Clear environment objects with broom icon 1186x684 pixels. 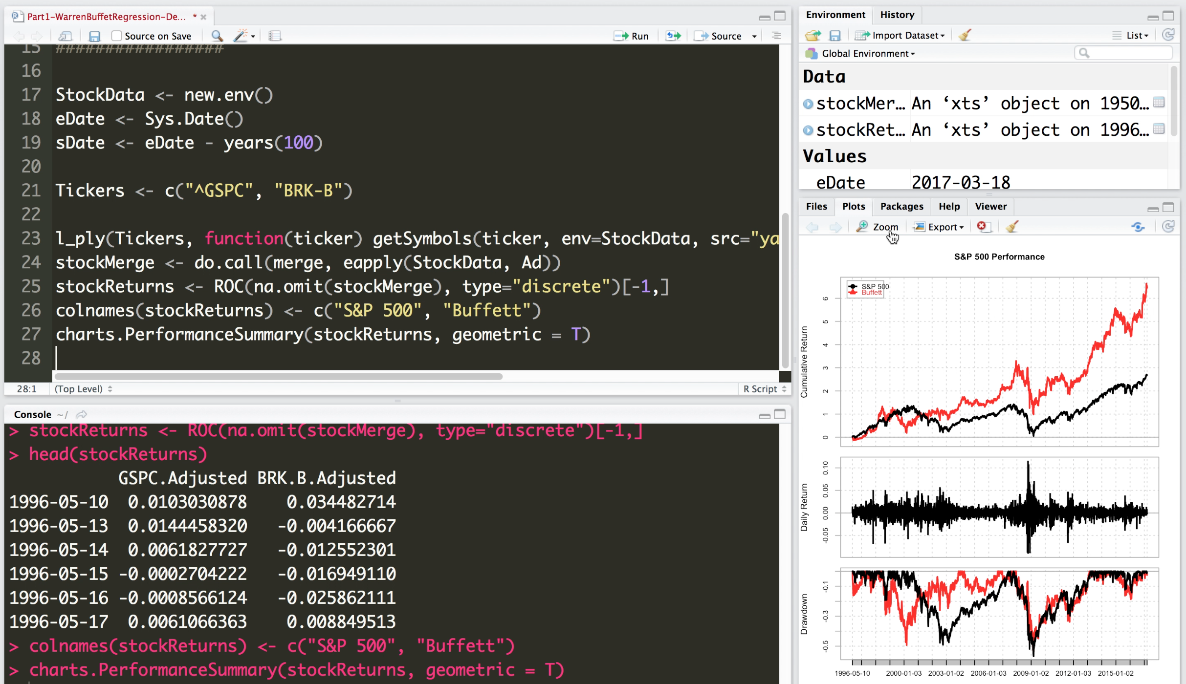coord(965,35)
